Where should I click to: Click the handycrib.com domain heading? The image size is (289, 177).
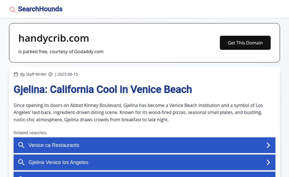(x=54, y=38)
